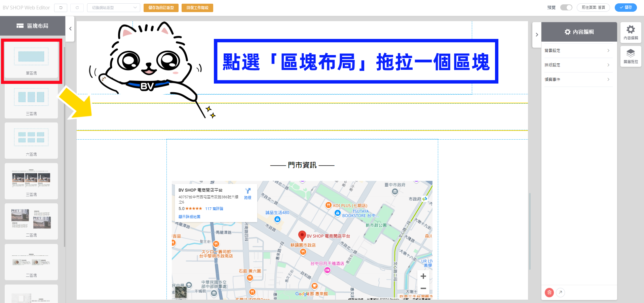Zoom in the map with plus
The height and width of the screenshot is (303, 644).
pos(423,276)
